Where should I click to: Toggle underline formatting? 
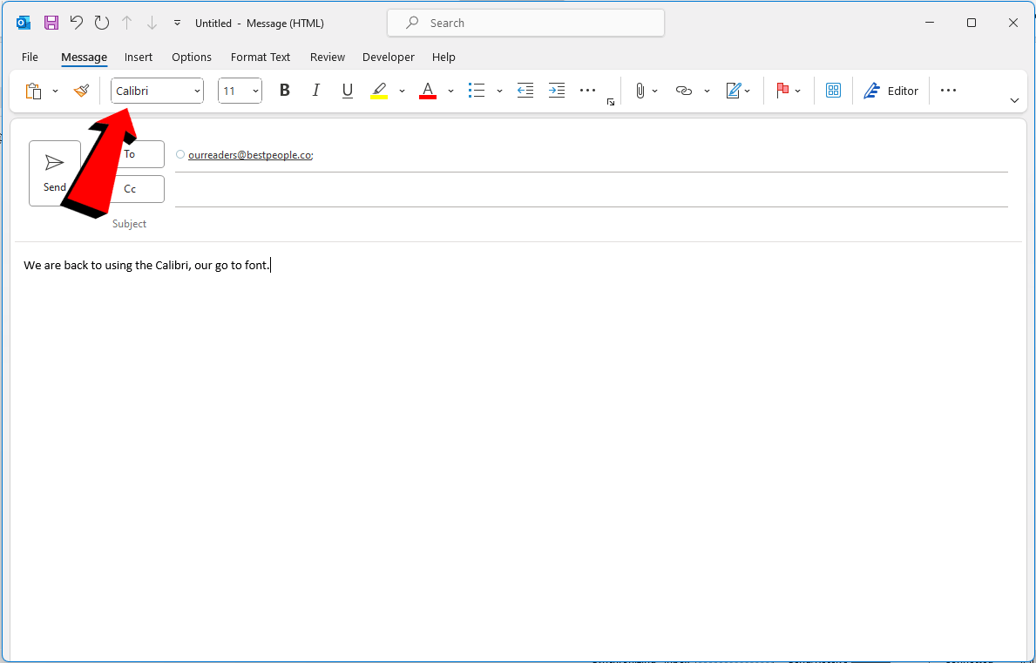pyautogui.click(x=347, y=90)
